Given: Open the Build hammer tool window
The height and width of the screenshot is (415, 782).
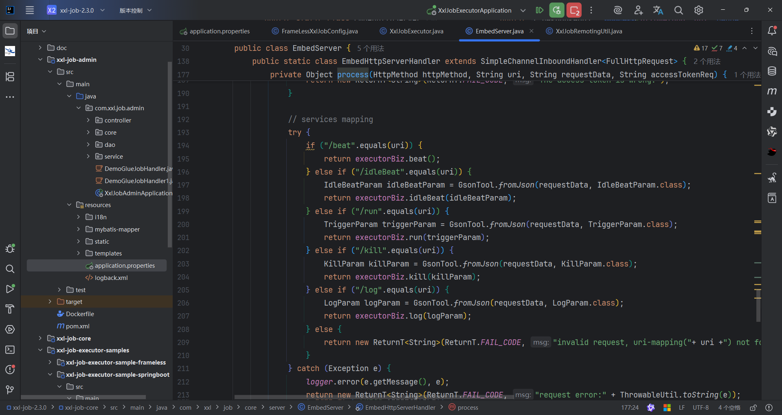Looking at the screenshot, I should coord(10,309).
